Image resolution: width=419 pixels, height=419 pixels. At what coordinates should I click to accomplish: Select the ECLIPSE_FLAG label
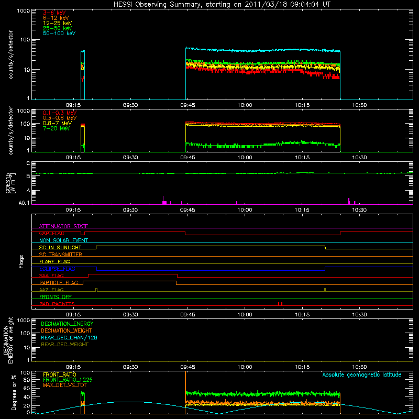pos(57,269)
